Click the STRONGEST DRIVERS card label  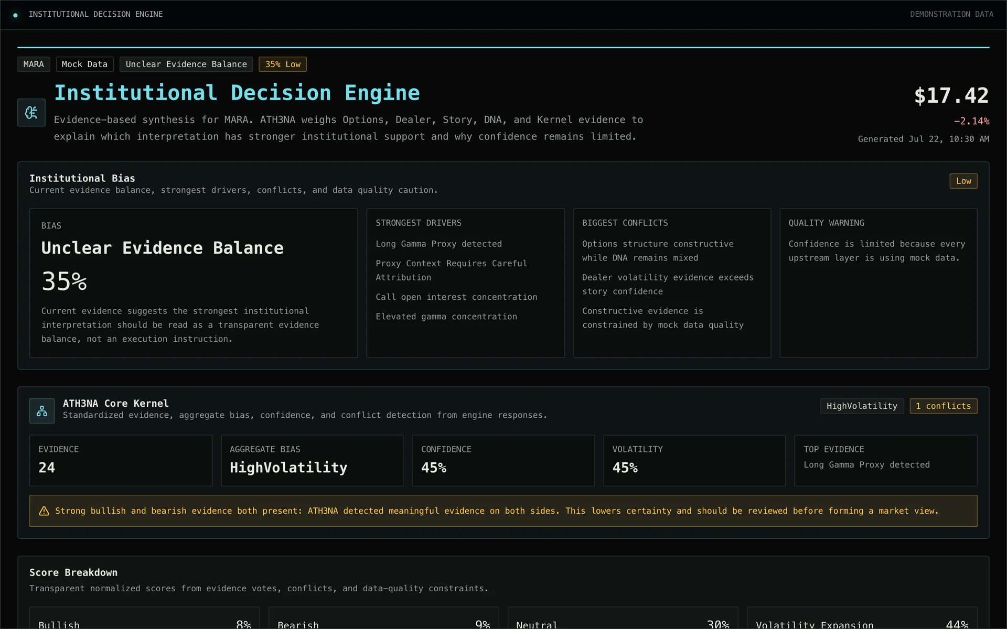(419, 223)
